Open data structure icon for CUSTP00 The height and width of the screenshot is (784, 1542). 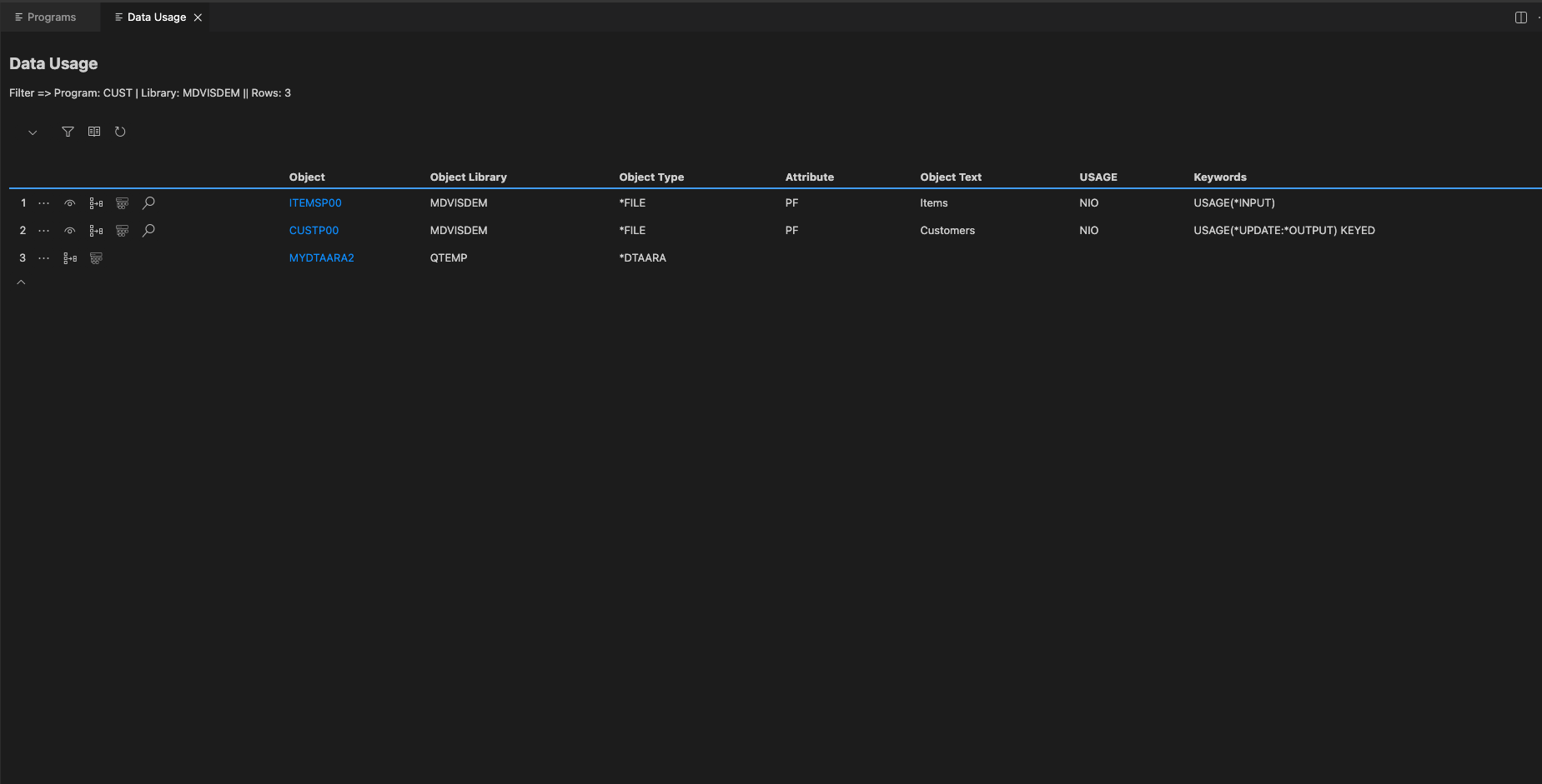[122, 231]
